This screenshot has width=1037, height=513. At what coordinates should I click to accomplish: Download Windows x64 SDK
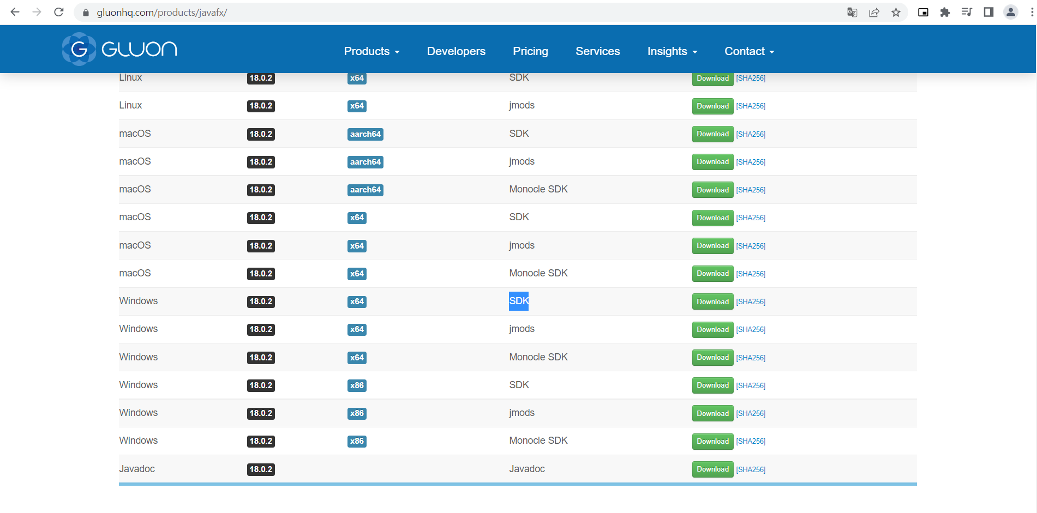tap(712, 301)
